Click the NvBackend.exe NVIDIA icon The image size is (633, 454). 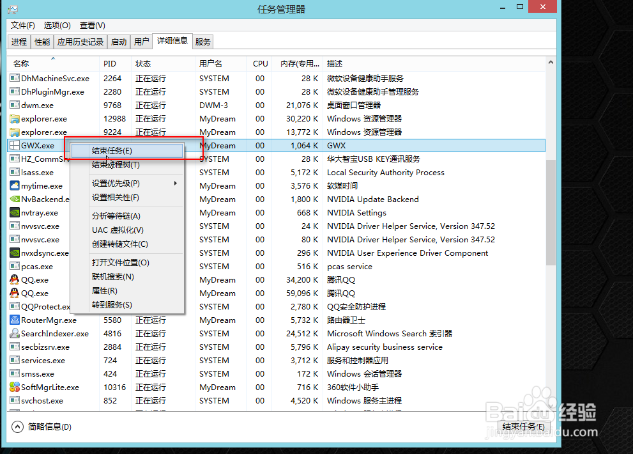click(14, 199)
